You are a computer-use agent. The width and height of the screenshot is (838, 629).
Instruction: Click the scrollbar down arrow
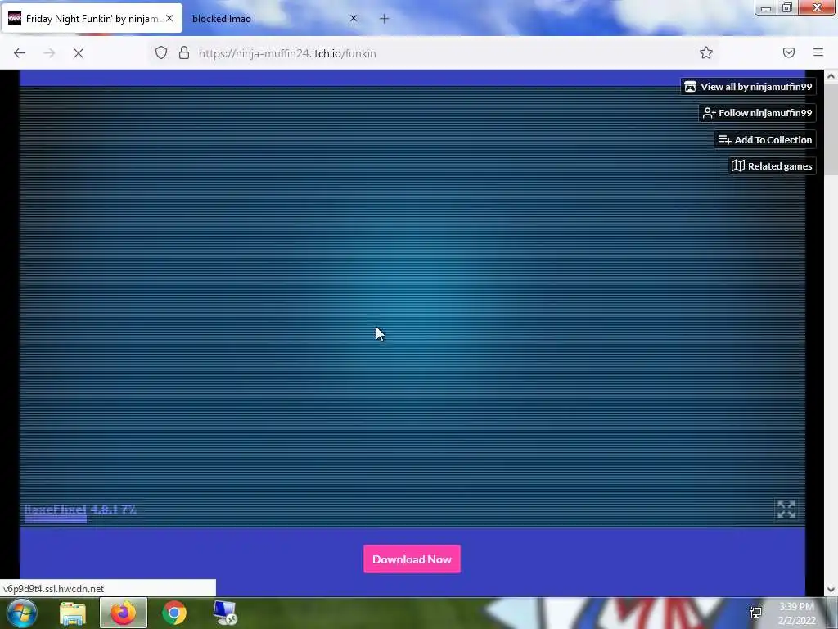[x=831, y=590]
